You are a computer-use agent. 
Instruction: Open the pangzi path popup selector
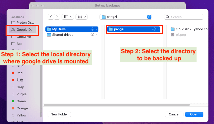click(x=126, y=17)
